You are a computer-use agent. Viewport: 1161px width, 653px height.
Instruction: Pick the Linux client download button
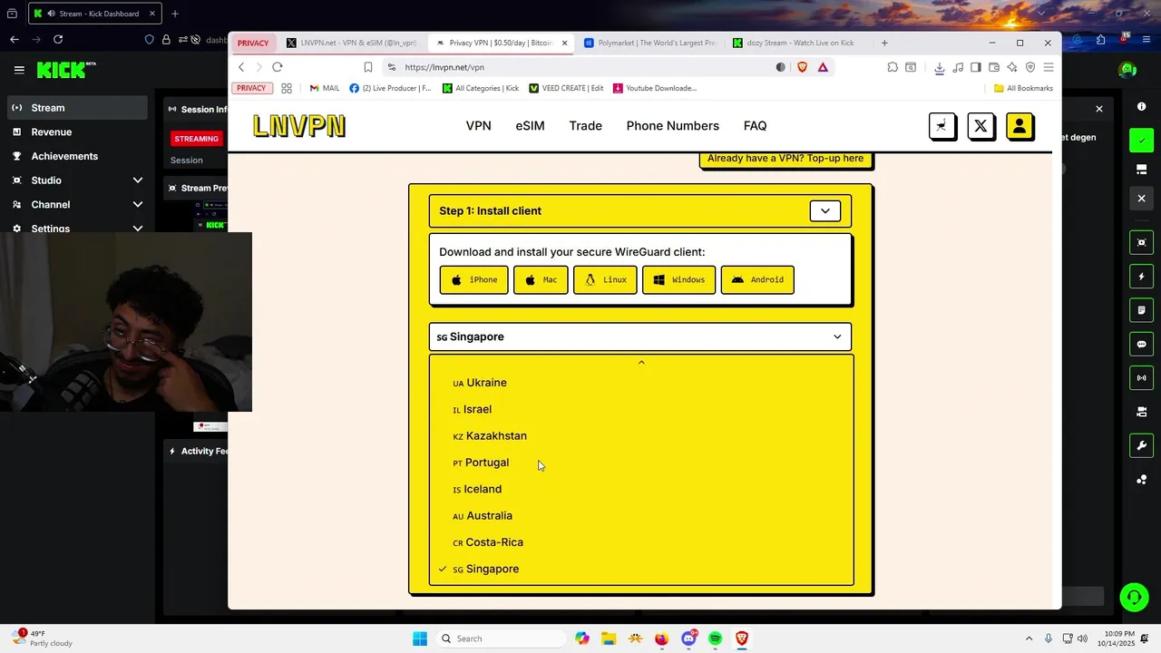tap(605, 280)
